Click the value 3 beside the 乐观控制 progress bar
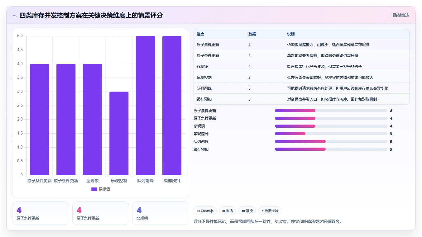Viewport: 422px width, 237px height. 391,134
